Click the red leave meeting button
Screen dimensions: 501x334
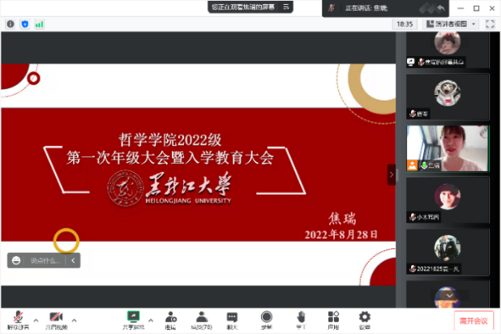click(x=473, y=321)
